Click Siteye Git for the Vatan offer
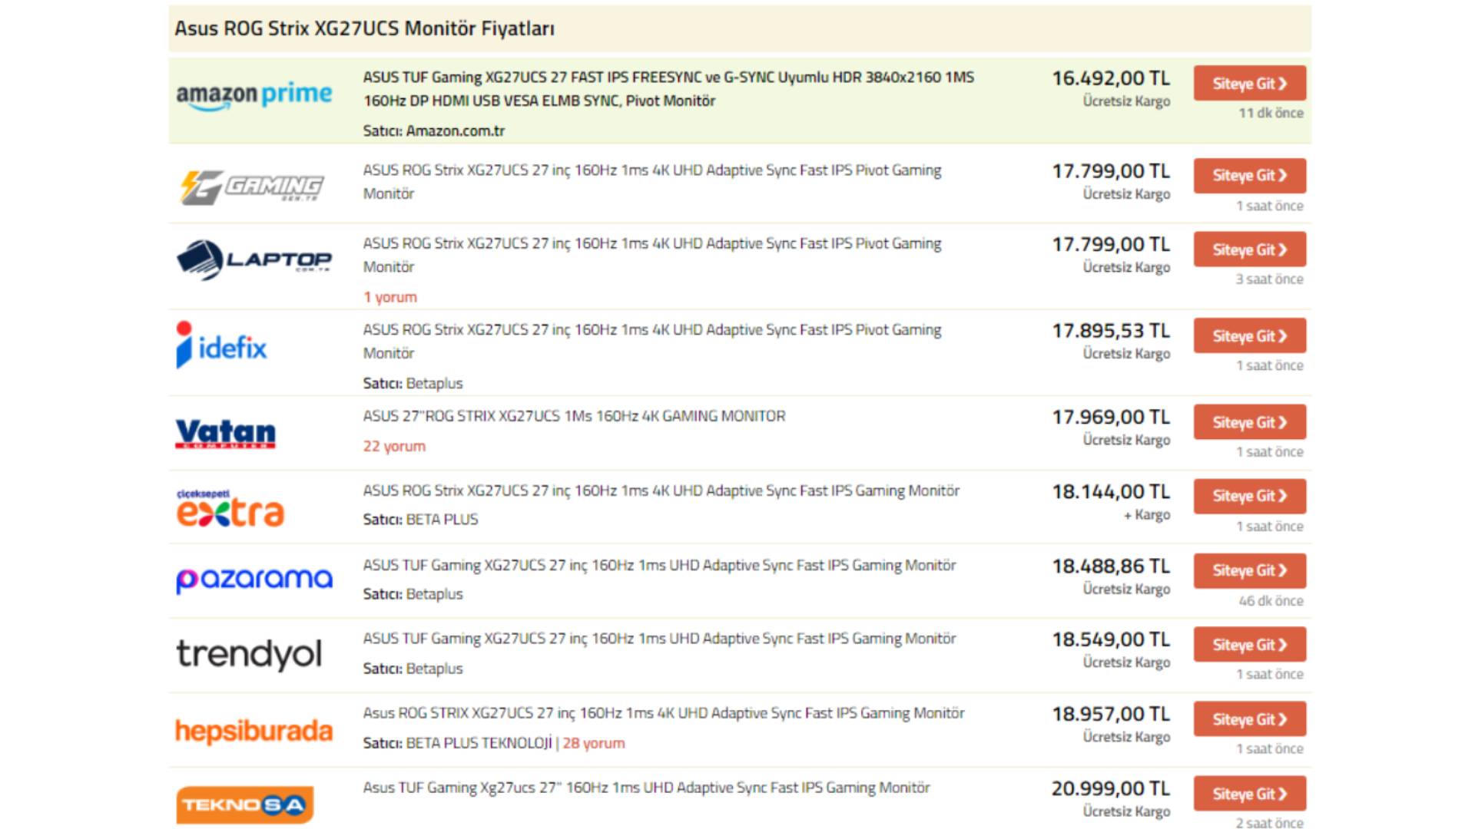 1249,422
